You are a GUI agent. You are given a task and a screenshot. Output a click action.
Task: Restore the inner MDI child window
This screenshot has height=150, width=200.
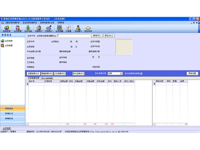pyautogui.click(x=194, y=23)
